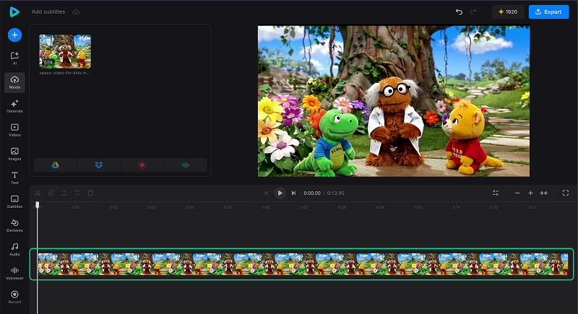Click the bring forward layer icon

(x=64, y=193)
